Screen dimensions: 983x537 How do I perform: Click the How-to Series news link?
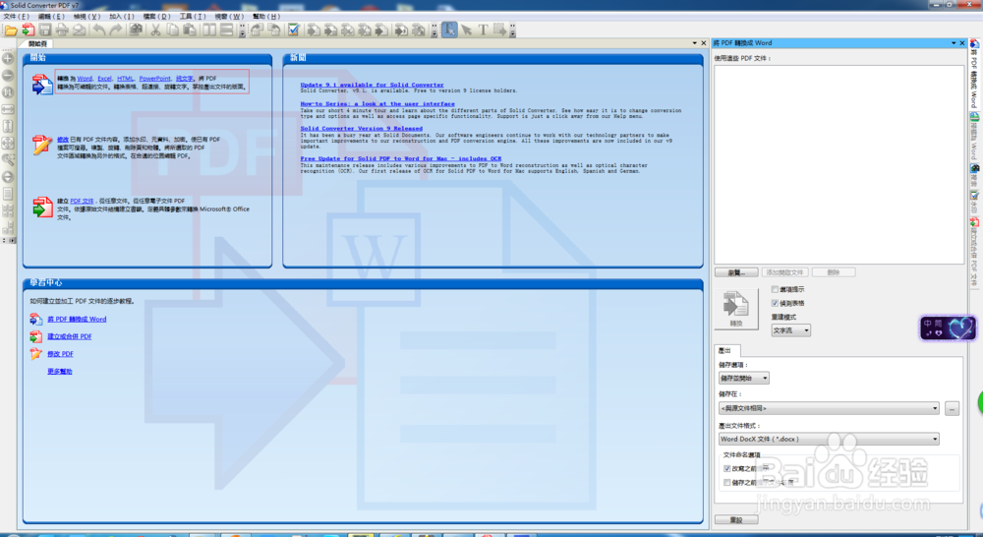(377, 104)
